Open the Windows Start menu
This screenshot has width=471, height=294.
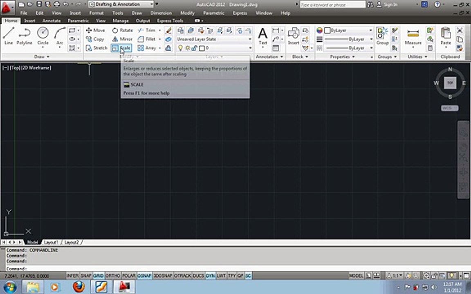pos(9,287)
